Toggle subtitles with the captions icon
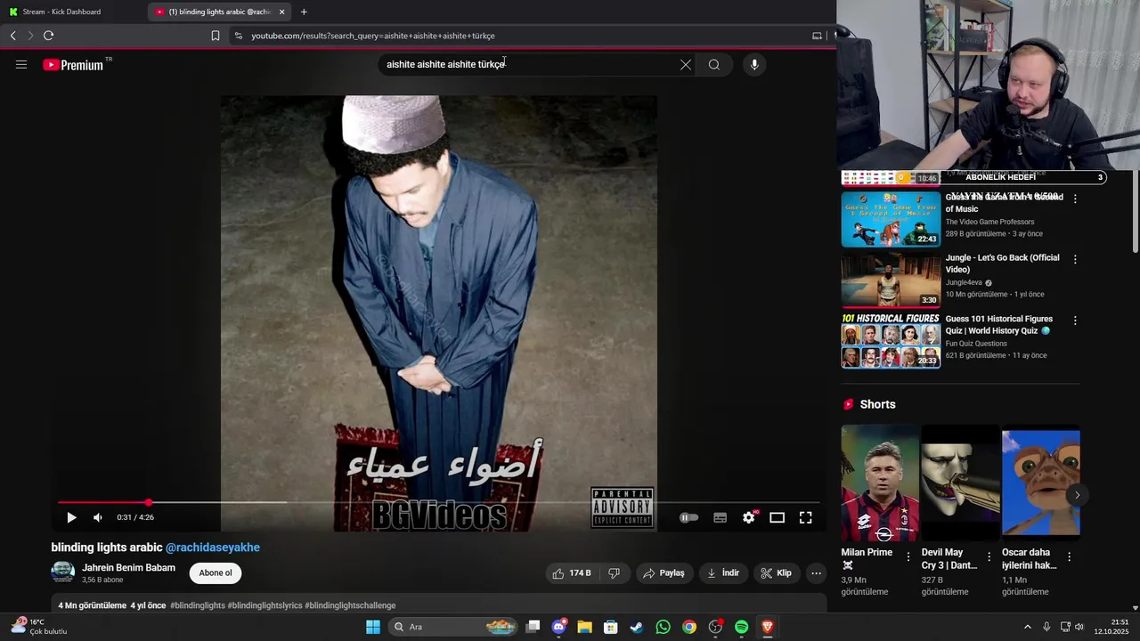The width and height of the screenshot is (1140, 641). click(720, 517)
